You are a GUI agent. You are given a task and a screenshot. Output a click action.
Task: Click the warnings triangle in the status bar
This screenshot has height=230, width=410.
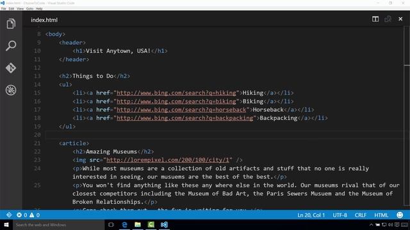click(31, 215)
